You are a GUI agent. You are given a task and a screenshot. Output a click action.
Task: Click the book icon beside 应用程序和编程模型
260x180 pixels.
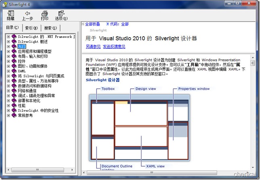tap(14, 51)
